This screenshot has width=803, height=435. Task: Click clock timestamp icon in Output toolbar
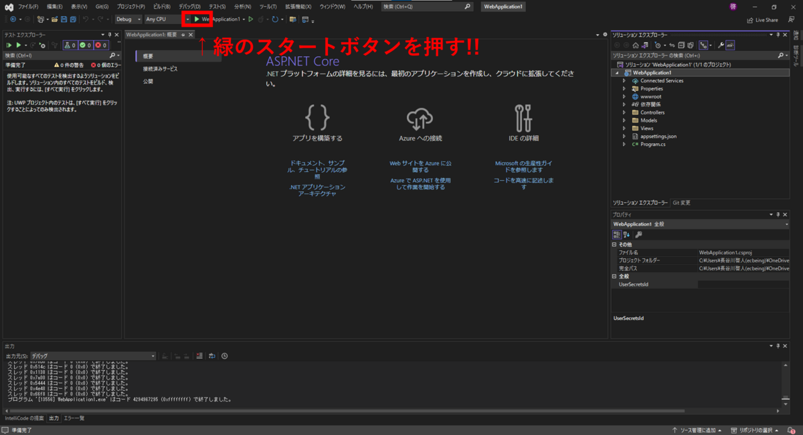point(225,356)
